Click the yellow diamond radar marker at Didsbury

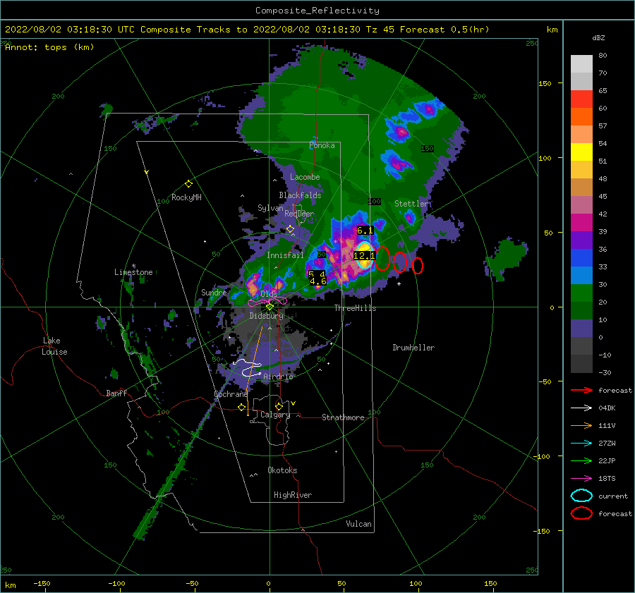pos(270,307)
